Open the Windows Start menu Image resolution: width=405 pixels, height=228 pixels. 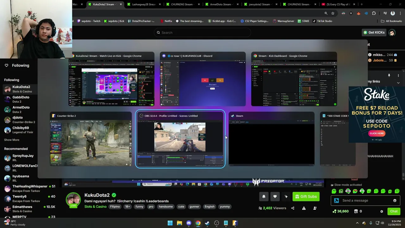tap(170, 223)
